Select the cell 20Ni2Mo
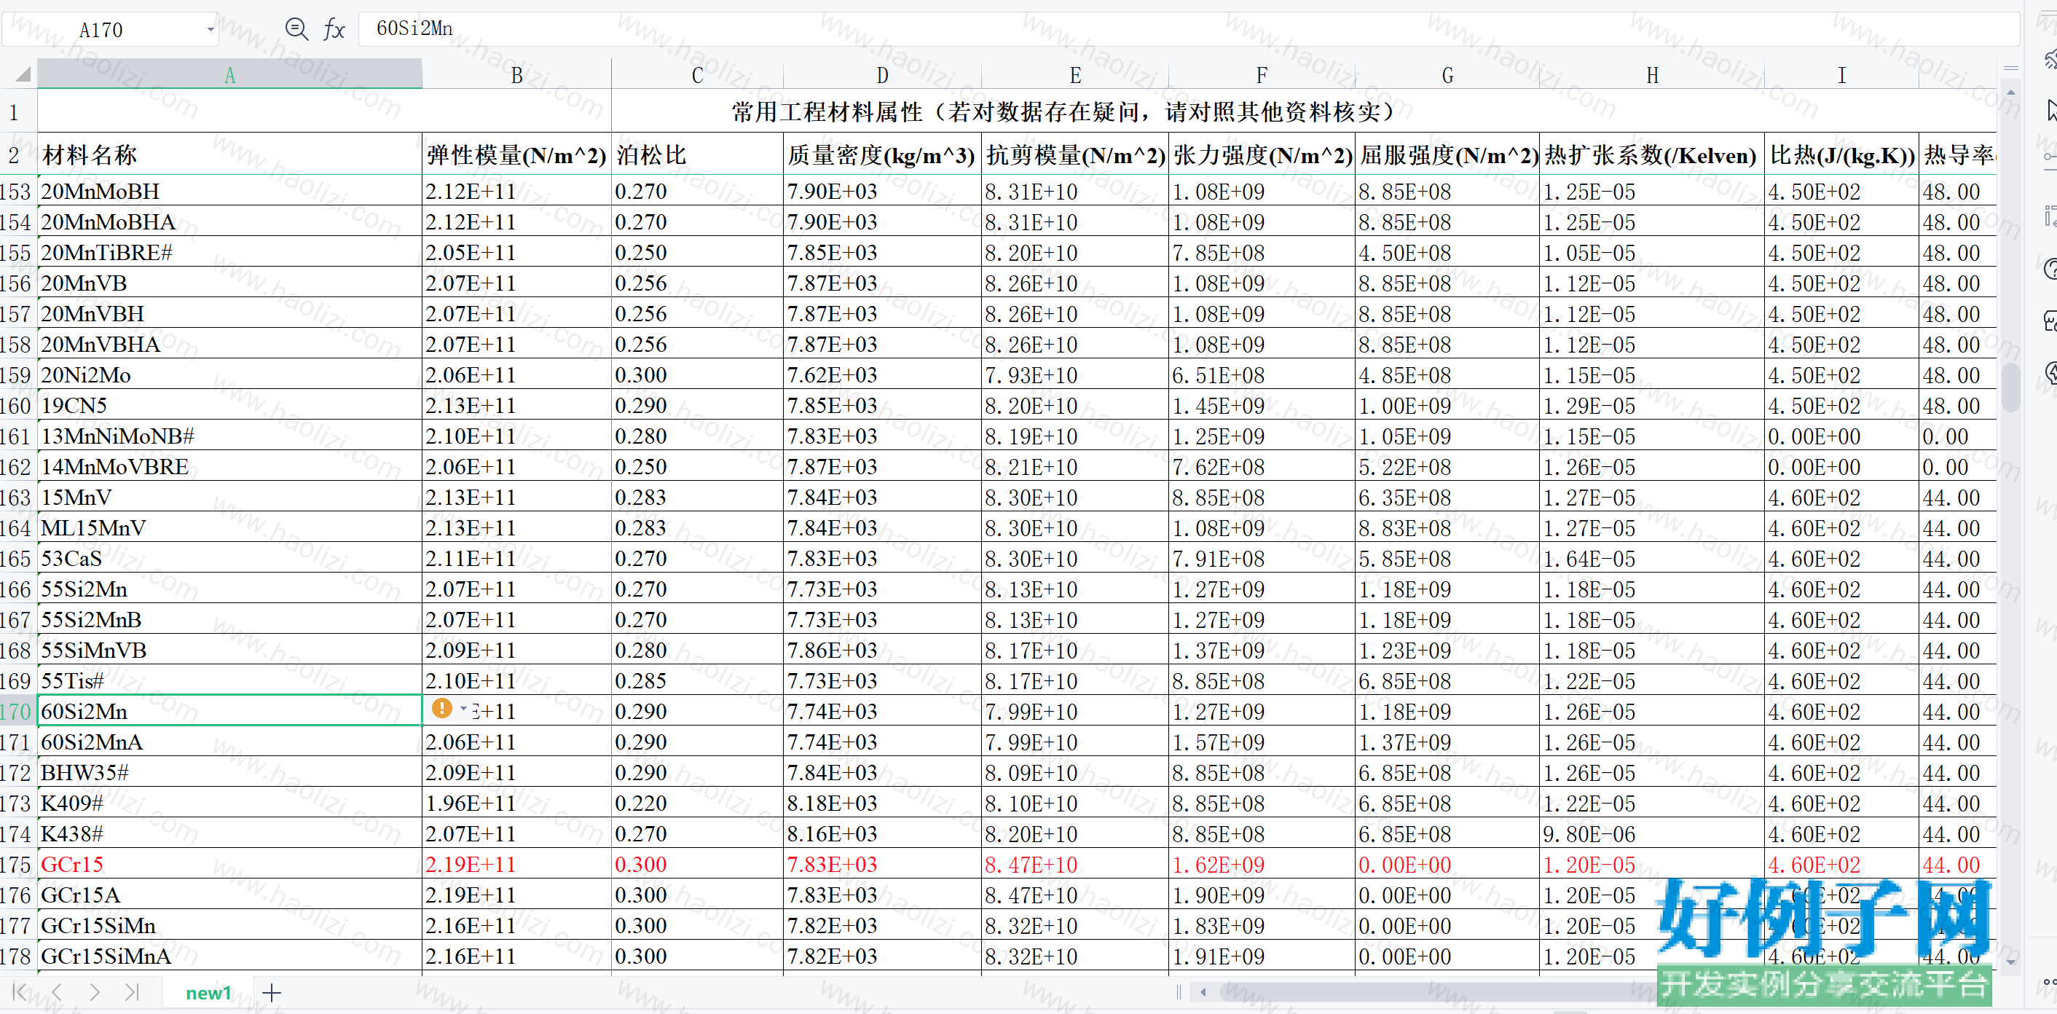This screenshot has height=1014, width=2057. (x=230, y=375)
